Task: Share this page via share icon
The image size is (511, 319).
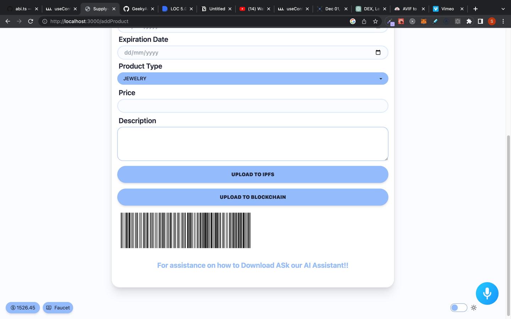Action: tap(364, 21)
